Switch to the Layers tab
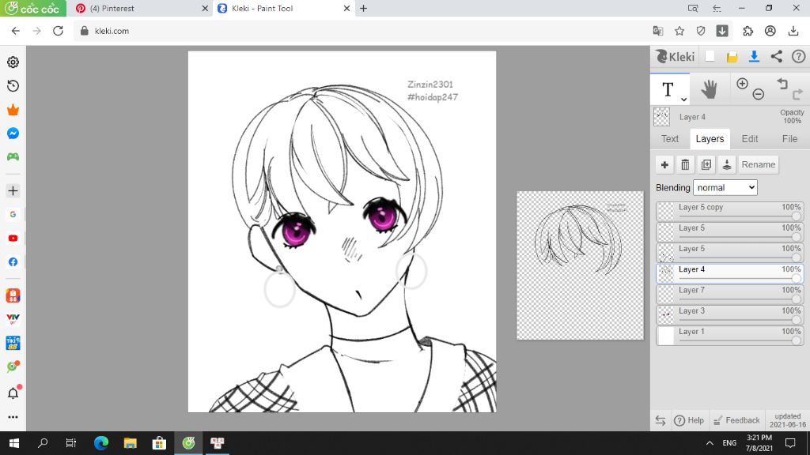810x455 pixels. (x=710, y=139)
